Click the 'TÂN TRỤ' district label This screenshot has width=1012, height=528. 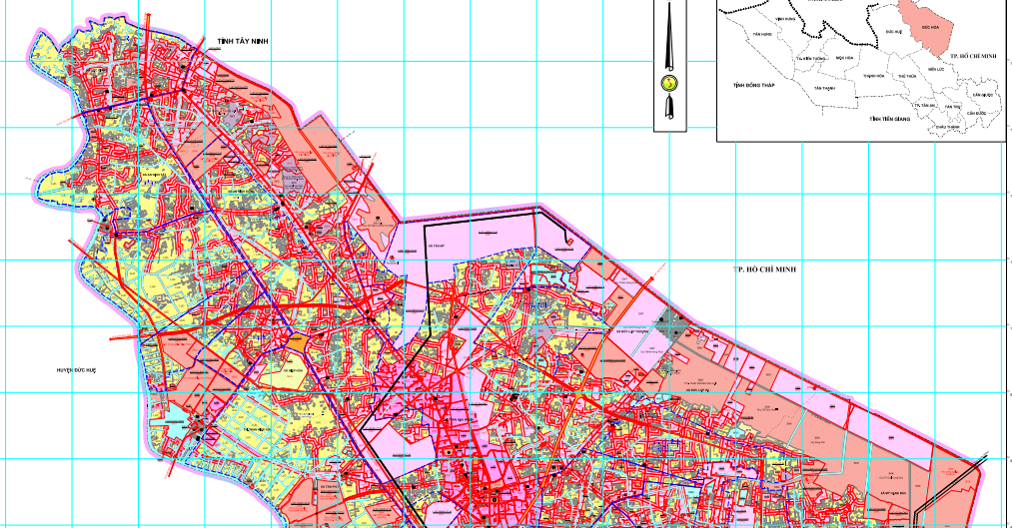(x=953, y=107)
